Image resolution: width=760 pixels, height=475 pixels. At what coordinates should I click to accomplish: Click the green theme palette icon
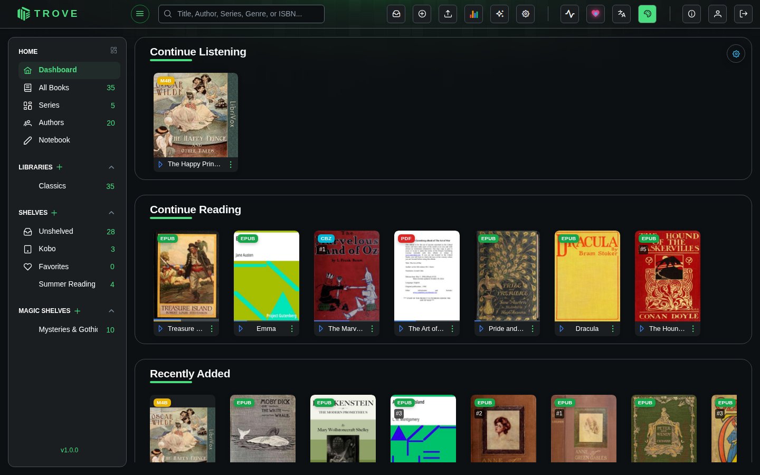[647, 14]
